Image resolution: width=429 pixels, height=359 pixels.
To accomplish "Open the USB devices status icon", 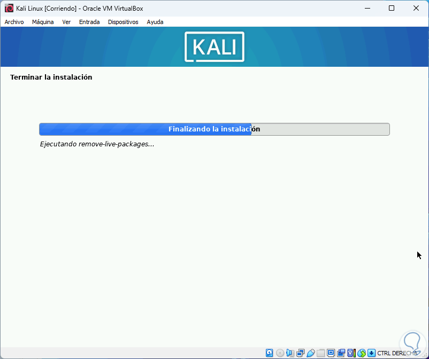I will click(x=311, y=353).
